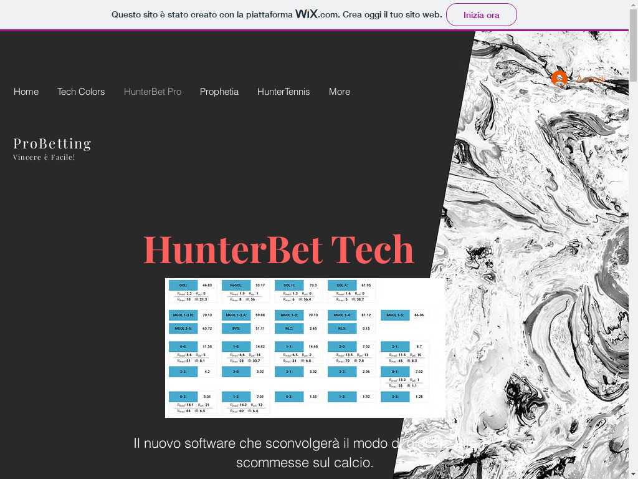Click the ProBetting site title
The image size is (638, 479).
click(x=52, y=143)
